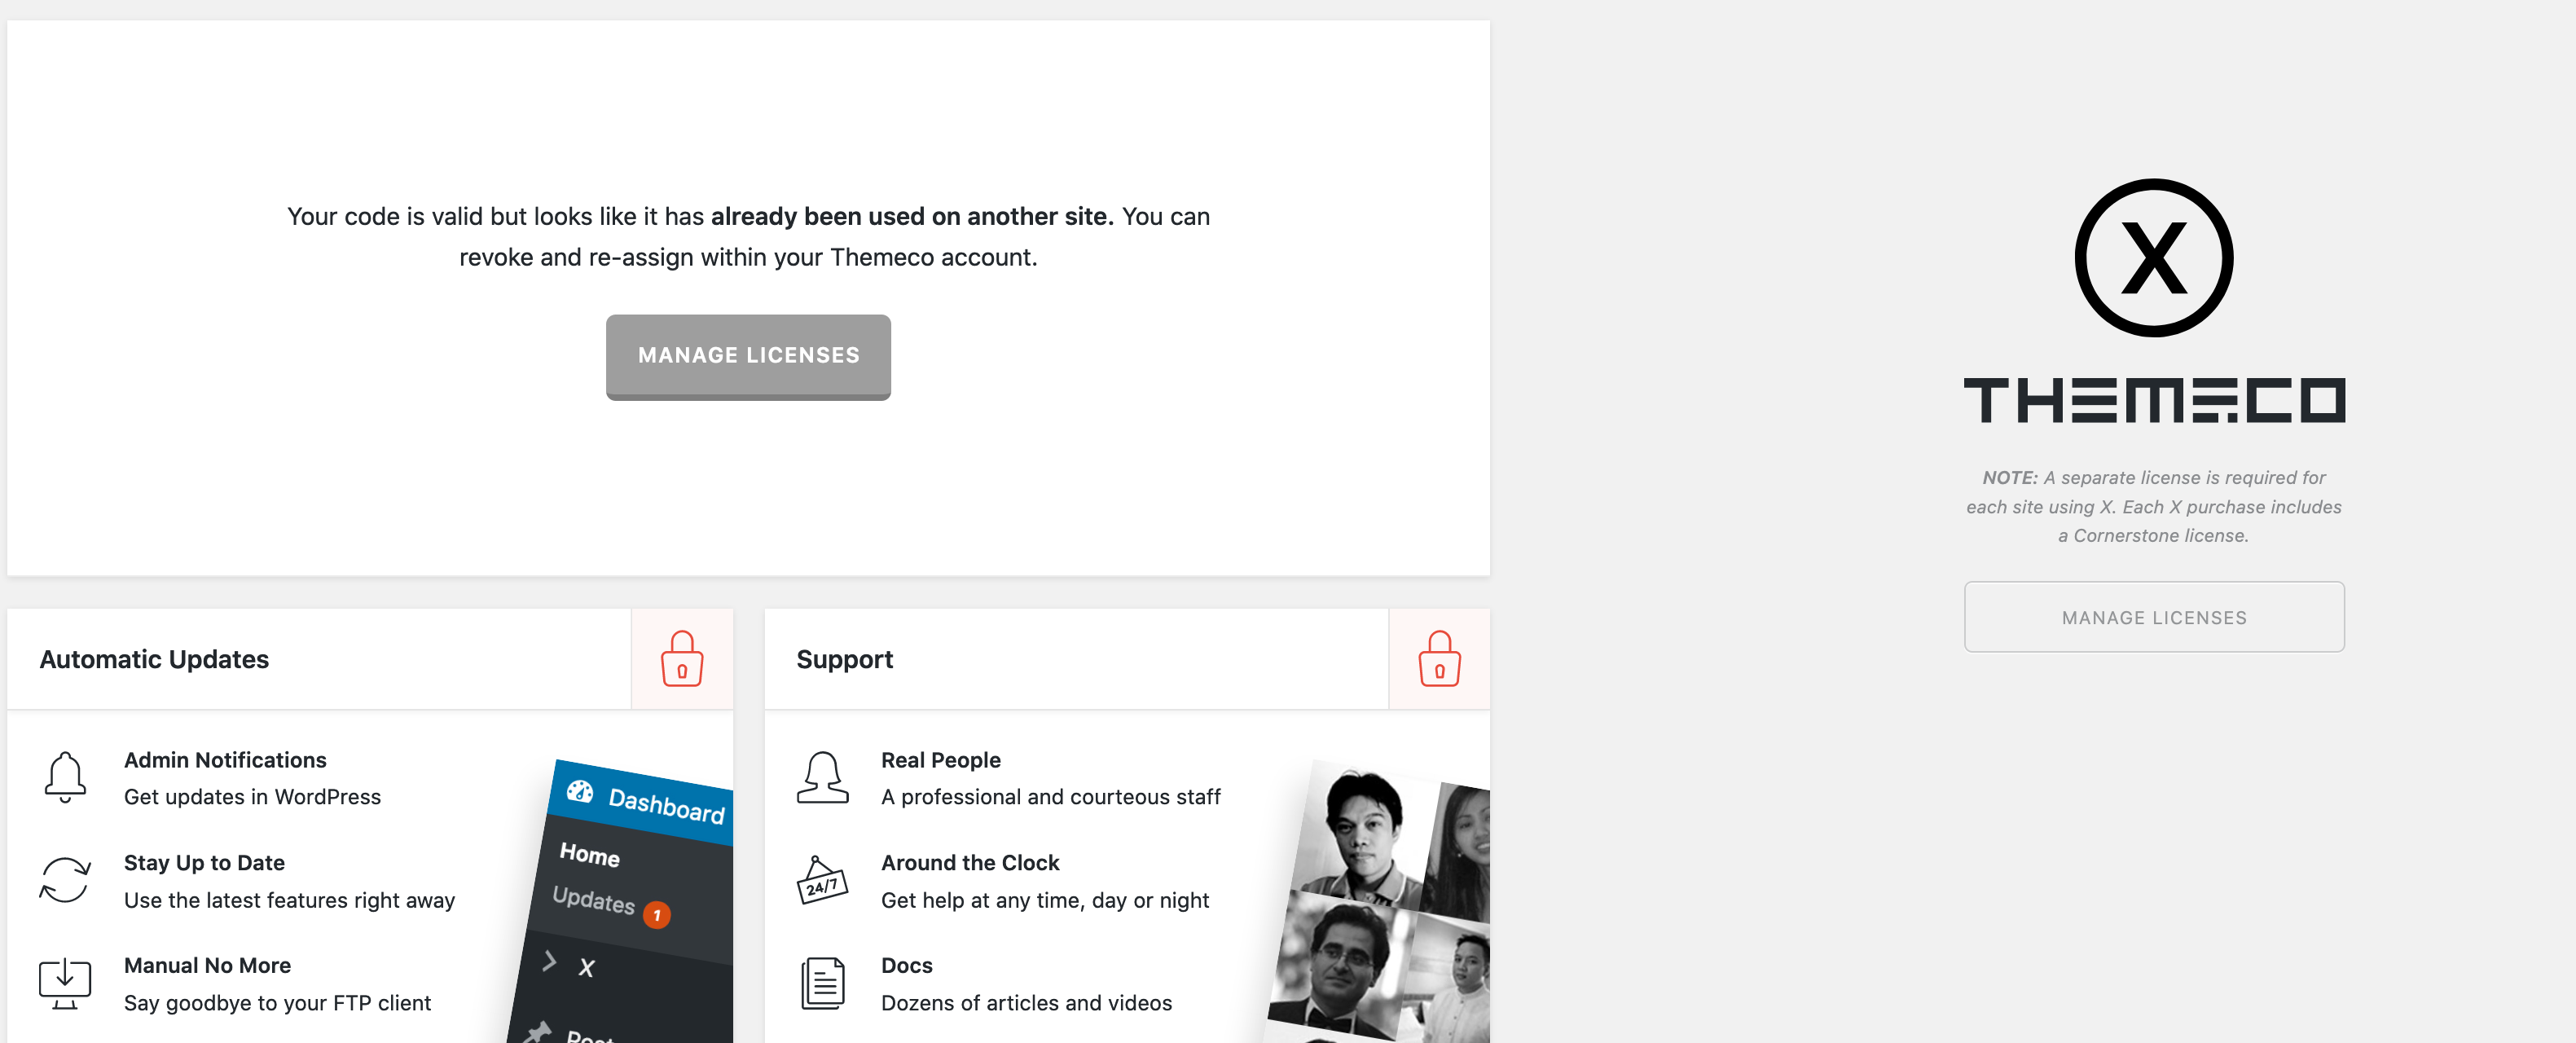Click the chevron beside X in menu preview
The width and height of the screenshot is (2576, 1043).
[x=549, y=961]
